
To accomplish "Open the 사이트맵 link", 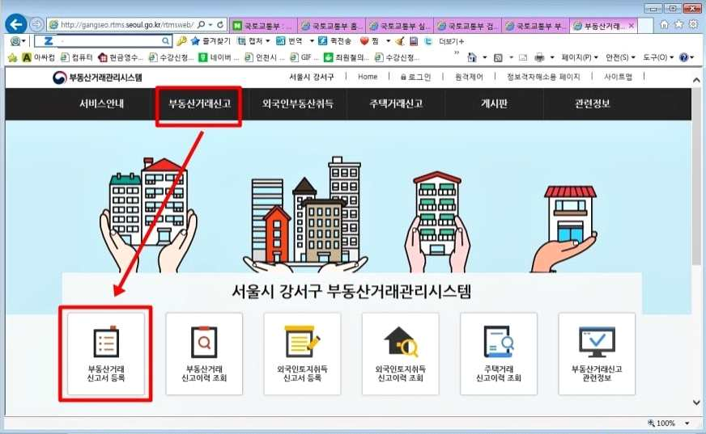I will tap(619, 77).
